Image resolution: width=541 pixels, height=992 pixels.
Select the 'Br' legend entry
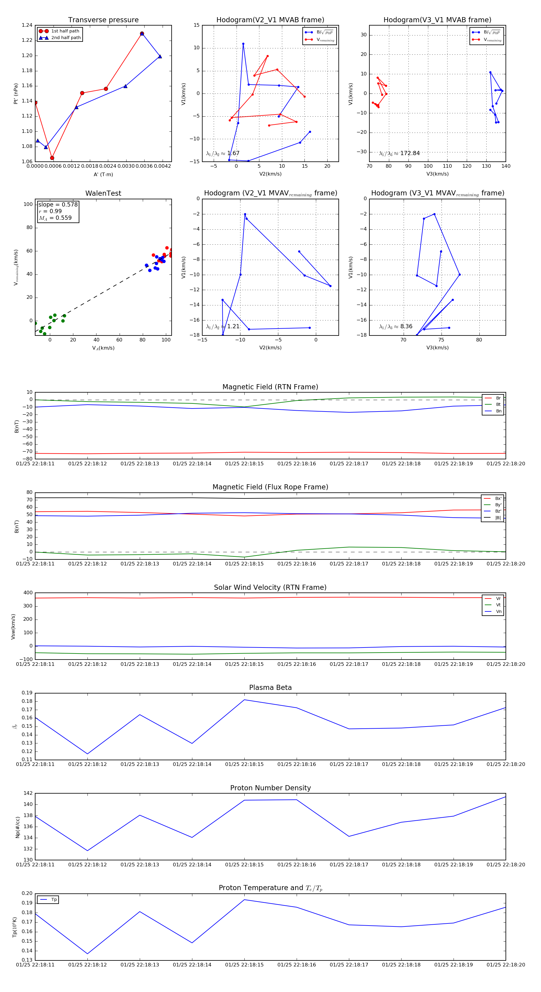pos(493,398)
